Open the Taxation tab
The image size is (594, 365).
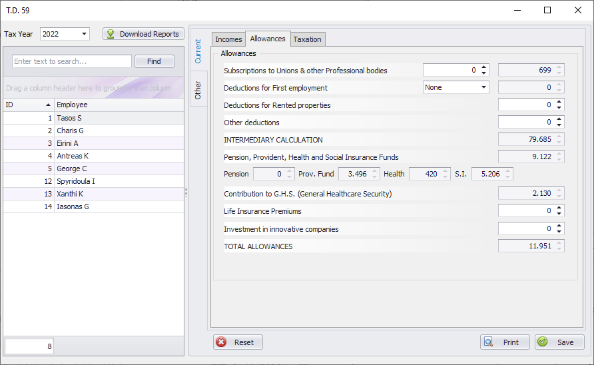(308, 39)
